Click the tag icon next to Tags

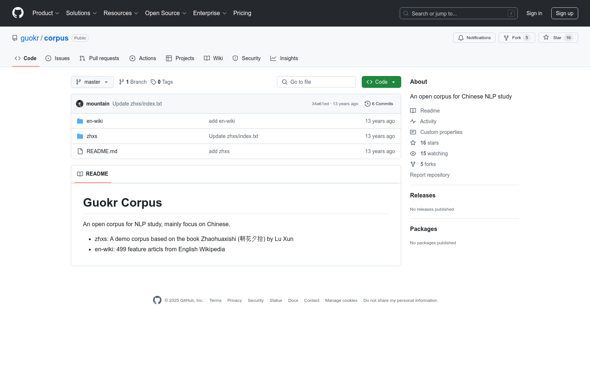153,82
